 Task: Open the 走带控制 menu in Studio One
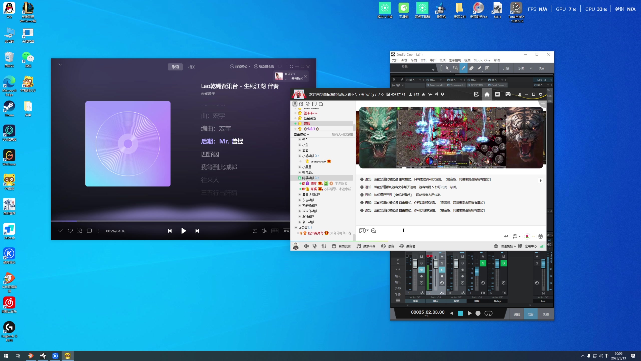pyautogui.click(x=455, y=60)
